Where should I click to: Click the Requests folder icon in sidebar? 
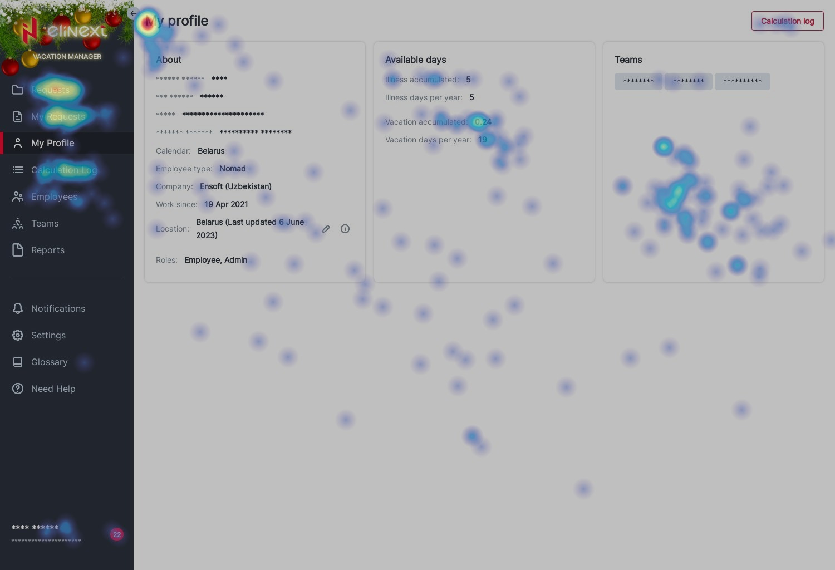click(x=18, y=90)
